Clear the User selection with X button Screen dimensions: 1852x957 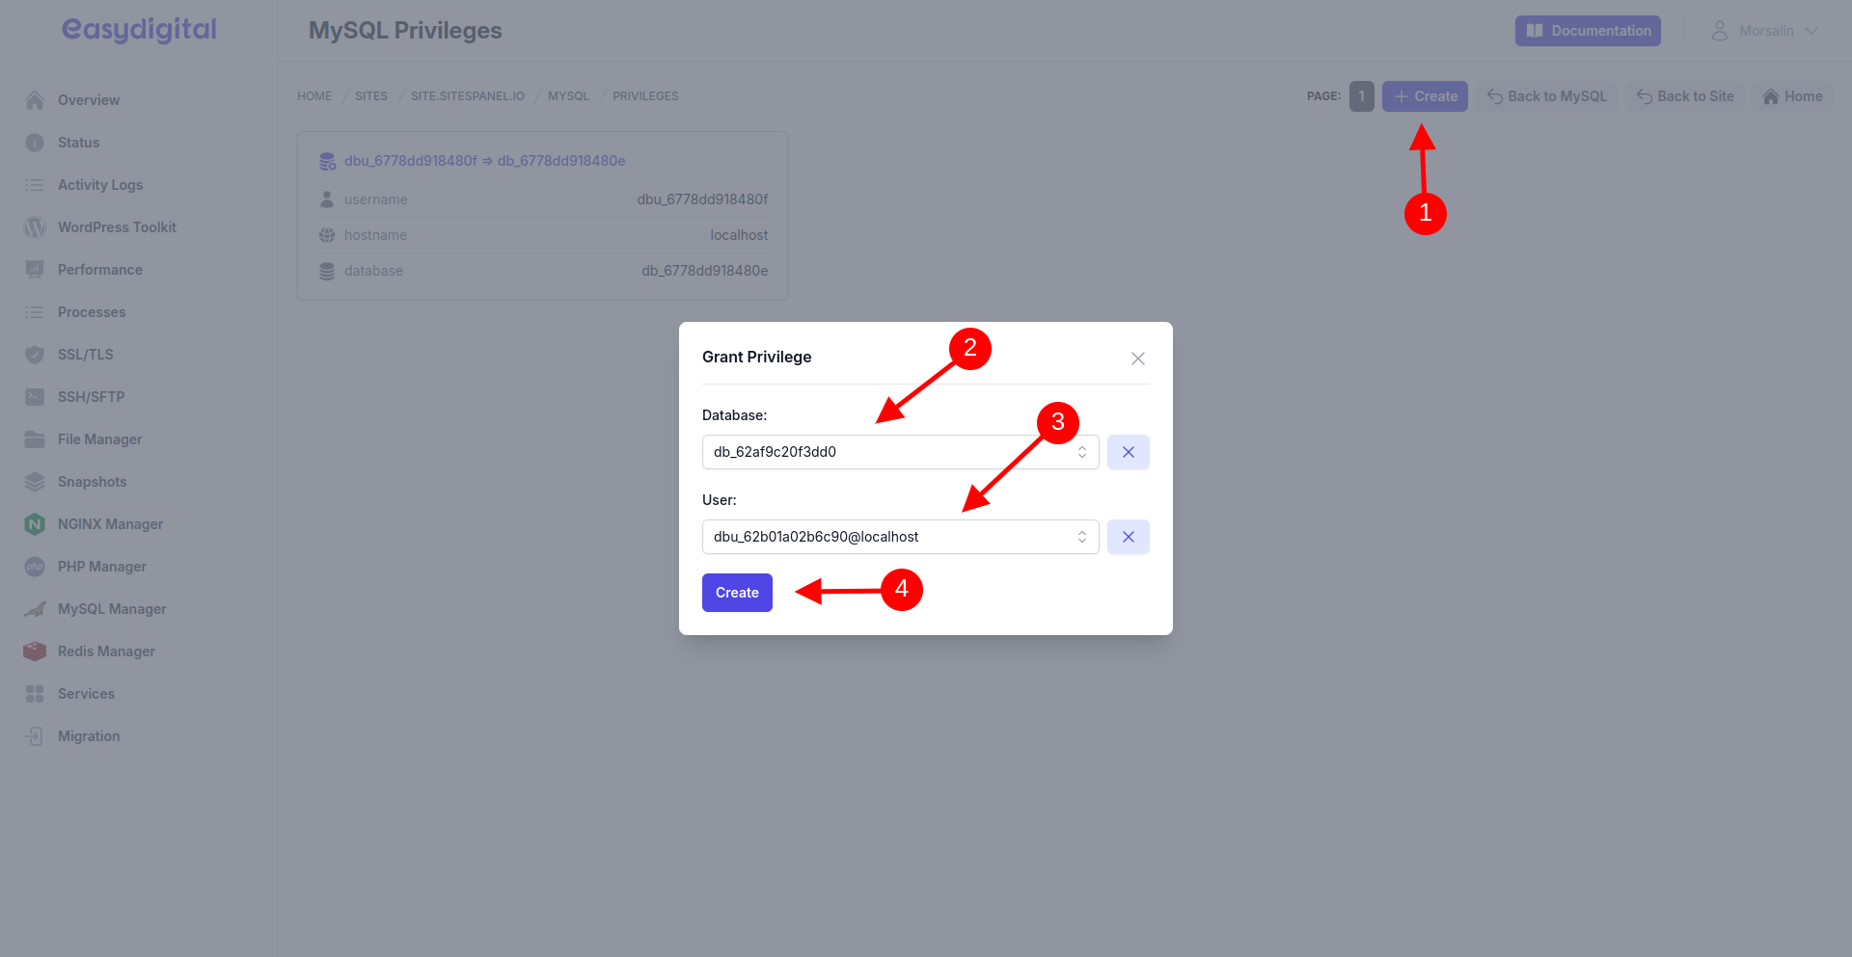1128,537
